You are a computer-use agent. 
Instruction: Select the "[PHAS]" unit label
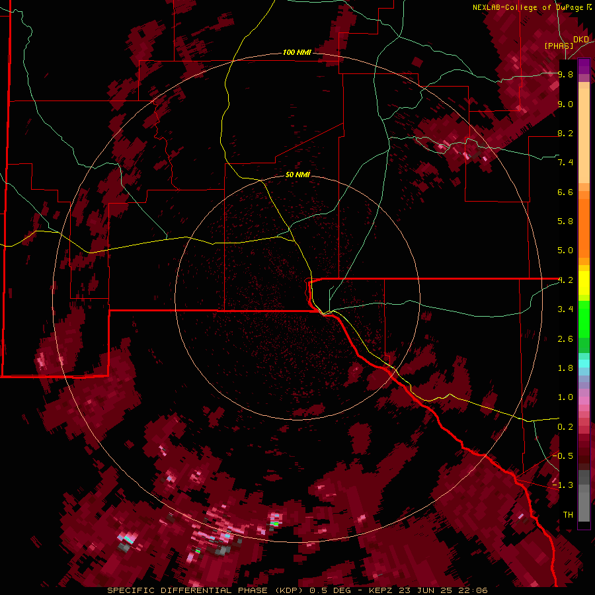point(559,46)
